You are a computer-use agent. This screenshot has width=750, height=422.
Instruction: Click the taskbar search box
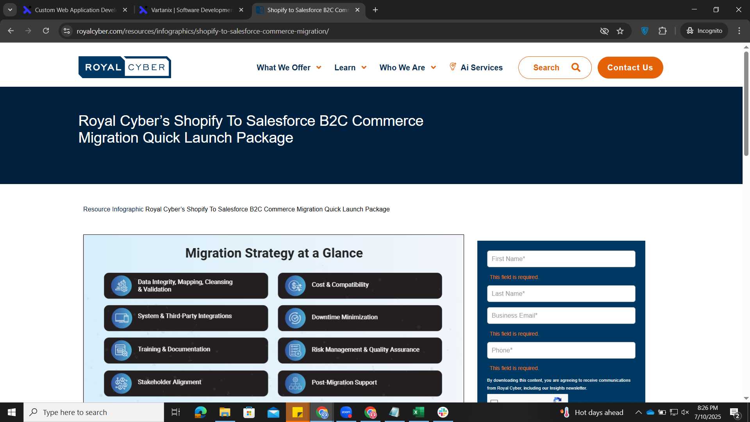94,412
